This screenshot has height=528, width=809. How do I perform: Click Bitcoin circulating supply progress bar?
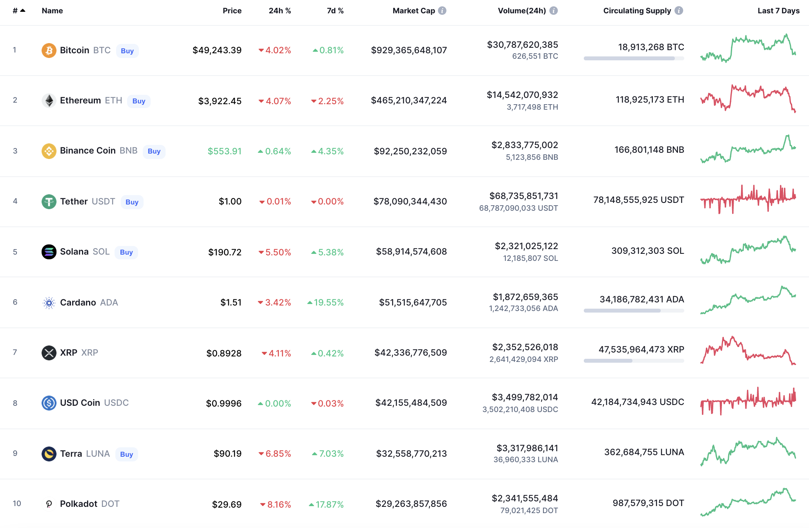click(633, 58)
